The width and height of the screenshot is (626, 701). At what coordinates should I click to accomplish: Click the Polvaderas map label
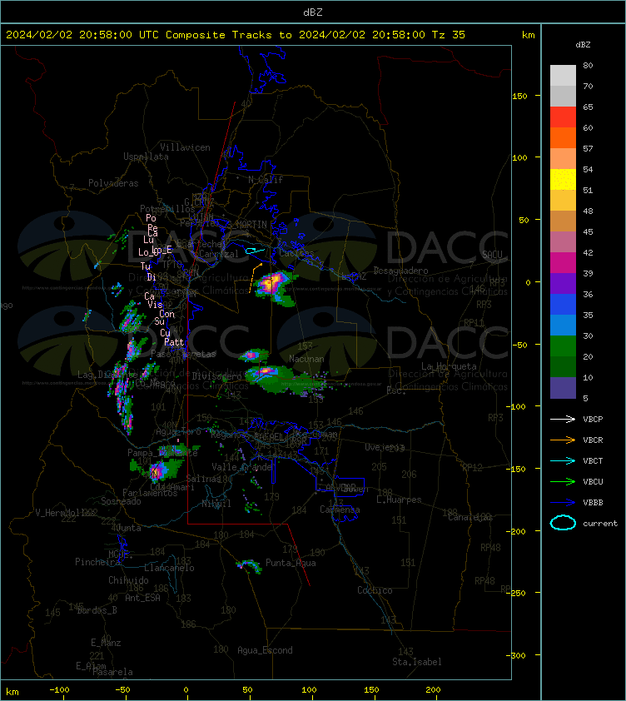point(113,183)
